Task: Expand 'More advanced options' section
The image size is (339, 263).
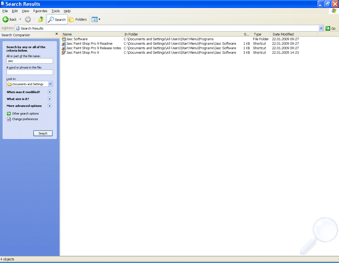Action: pos(50,106)
